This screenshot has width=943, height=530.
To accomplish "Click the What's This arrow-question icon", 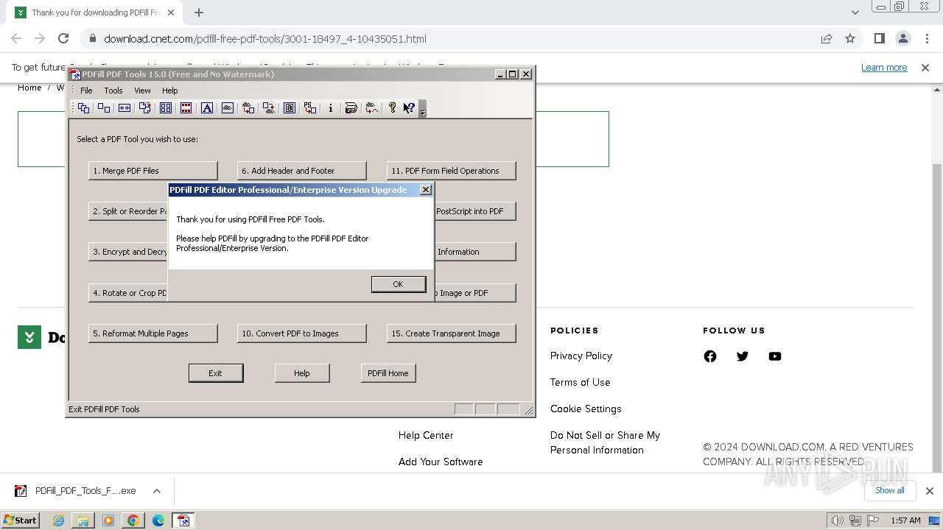I will 409,108.
